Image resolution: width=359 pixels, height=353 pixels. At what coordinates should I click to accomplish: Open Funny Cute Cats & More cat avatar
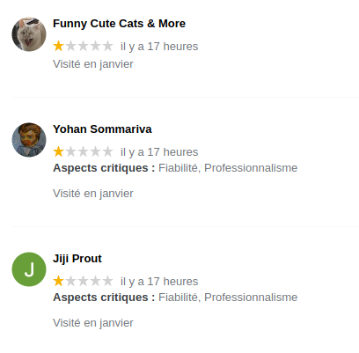(x=29, y=34)
